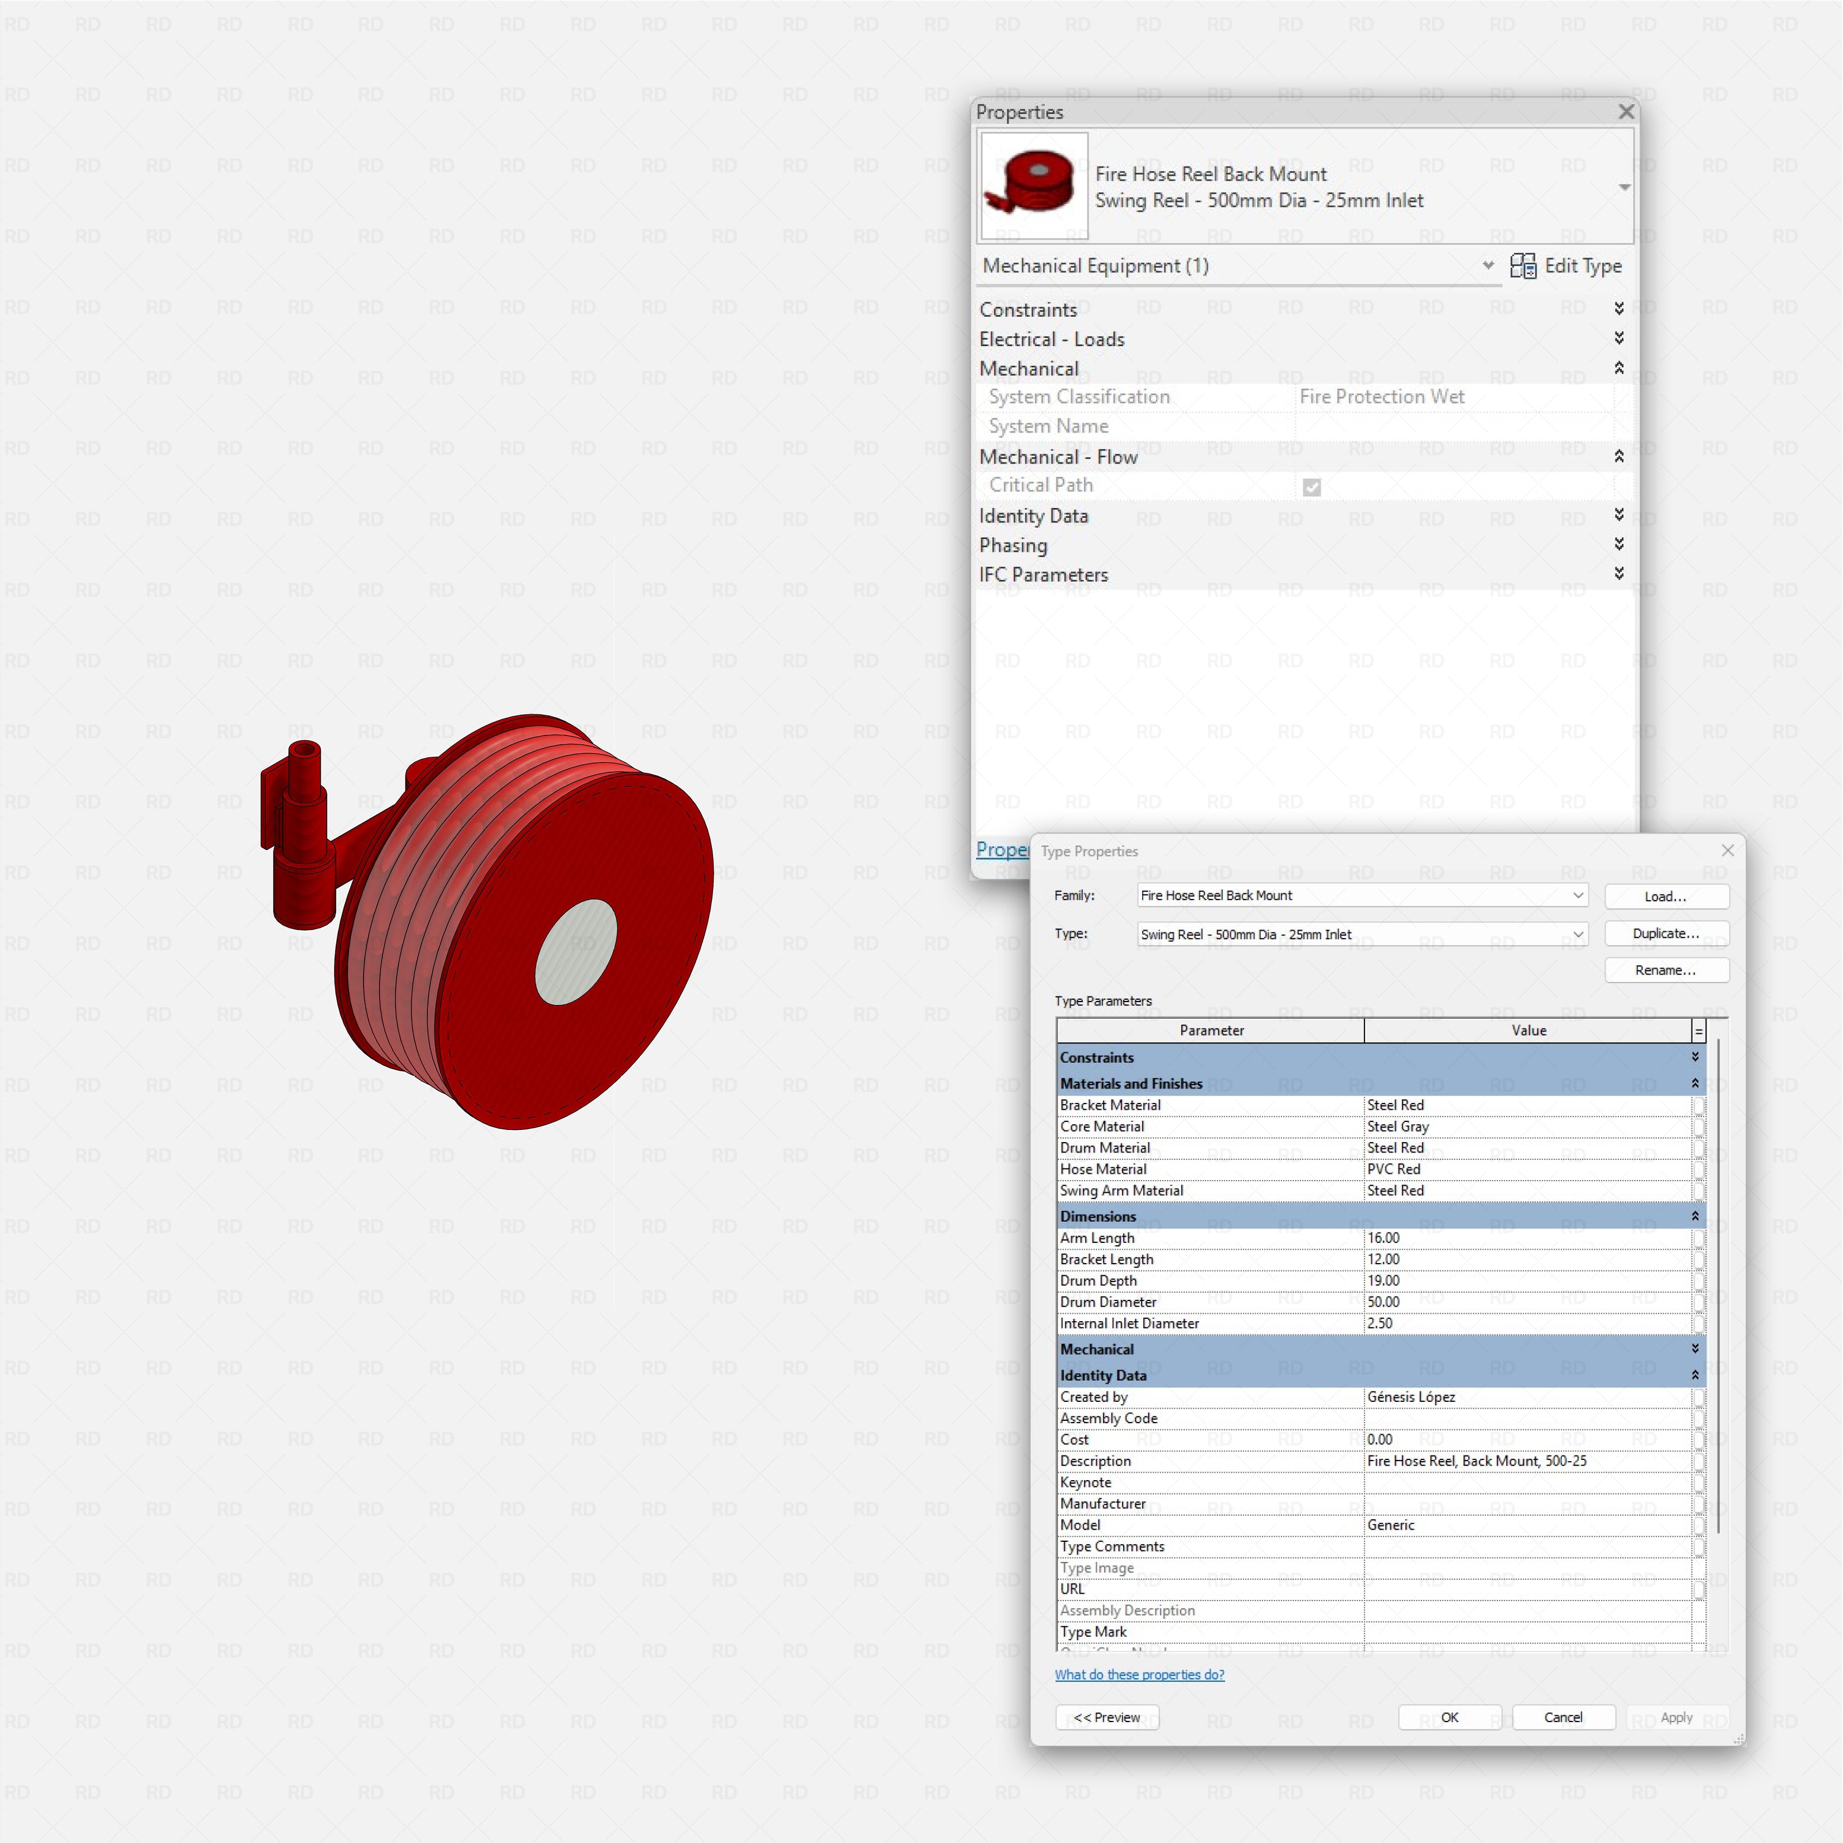Collapse Identity Data in Type Parameters

click(1695, 1375)
